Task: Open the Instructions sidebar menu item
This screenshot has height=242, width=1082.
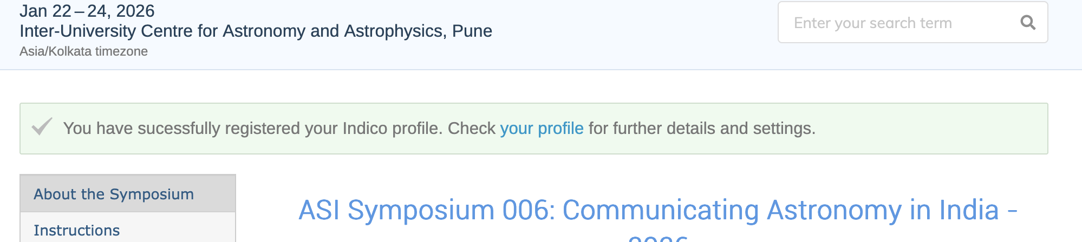Action: coord(76,230)
